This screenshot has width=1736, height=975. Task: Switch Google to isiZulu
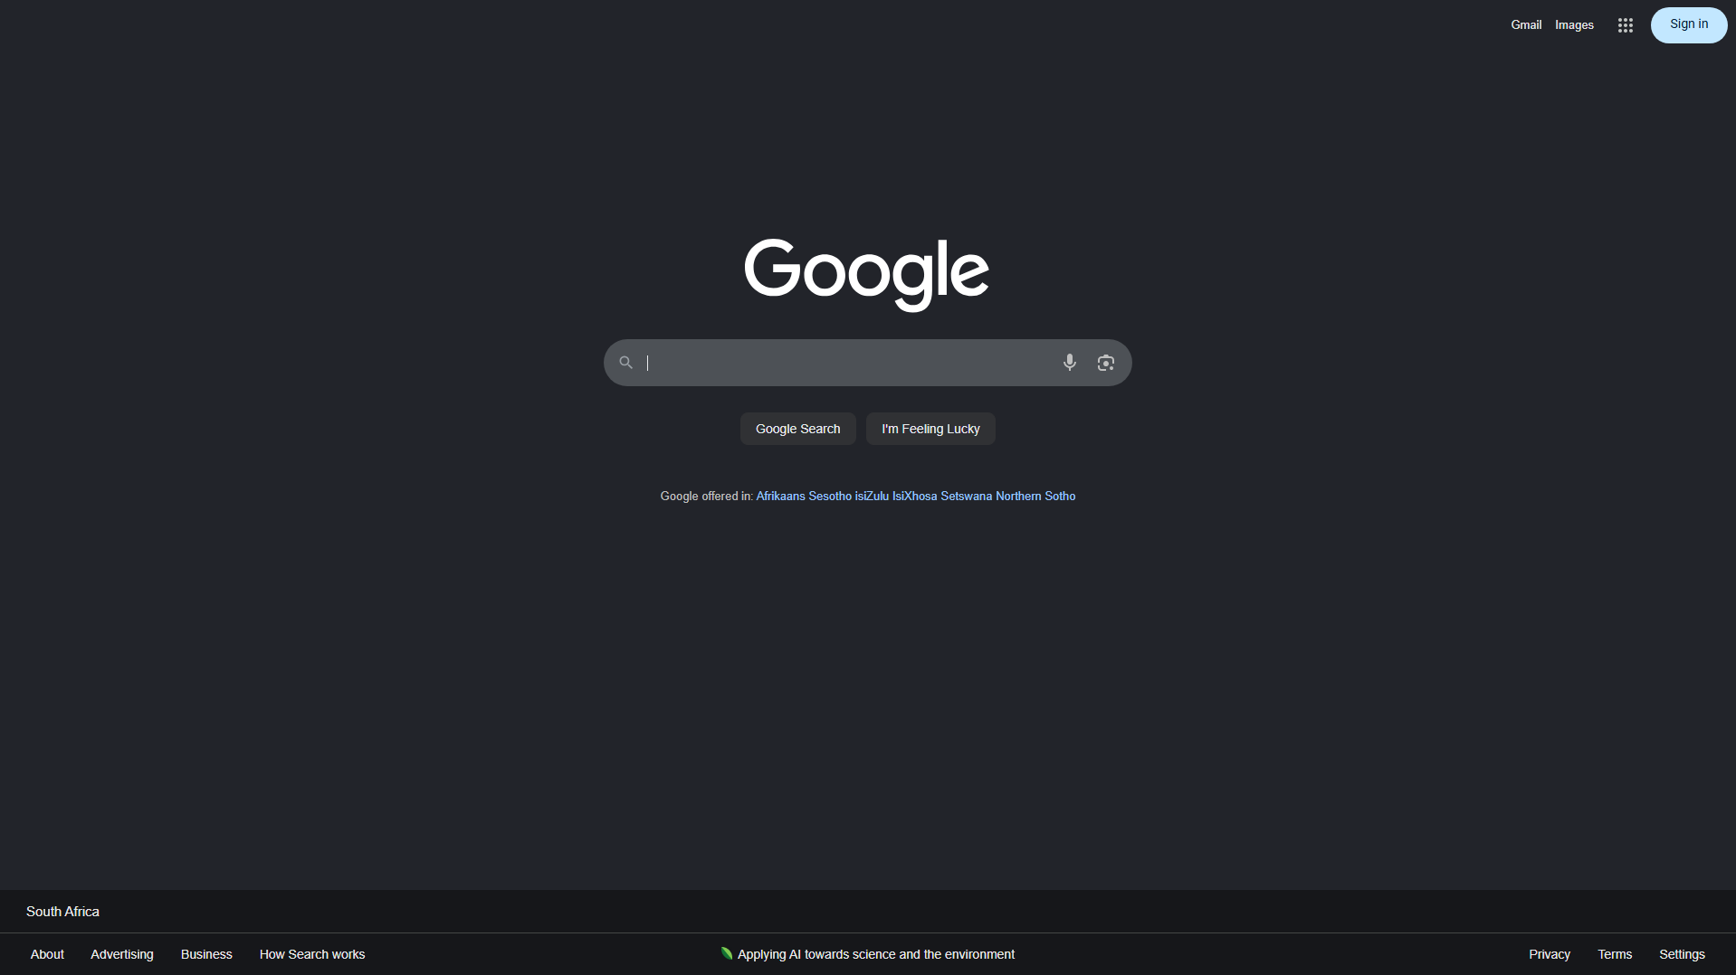point(872,496)
